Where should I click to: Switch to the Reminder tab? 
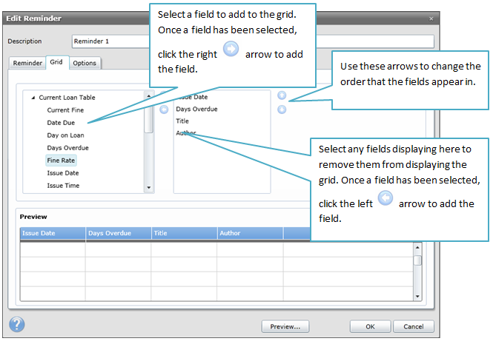[27, 63]
